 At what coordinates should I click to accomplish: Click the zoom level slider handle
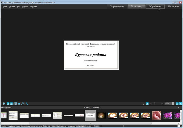(x=155, y=104)
